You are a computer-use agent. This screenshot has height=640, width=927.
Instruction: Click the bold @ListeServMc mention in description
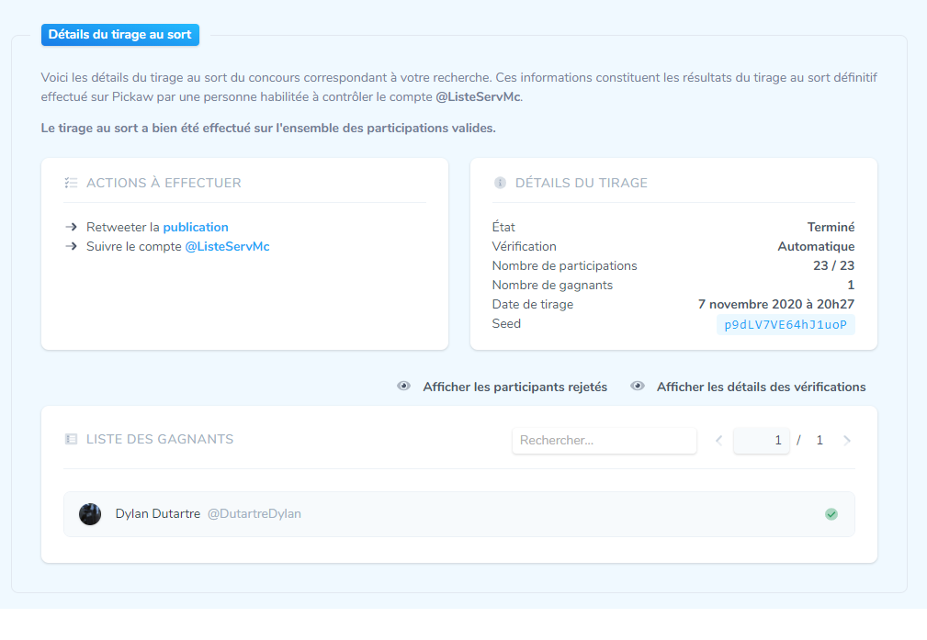[x=478, y=97]
